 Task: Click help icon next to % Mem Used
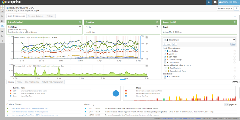(x=235, y=77)
